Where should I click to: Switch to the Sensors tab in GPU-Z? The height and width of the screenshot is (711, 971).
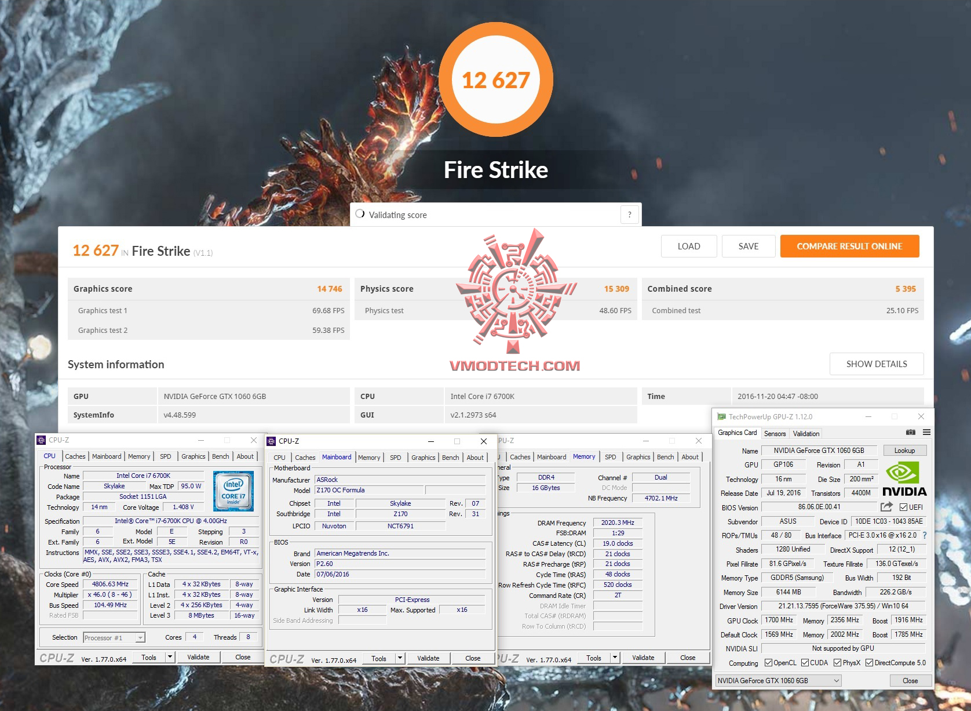coord(775,433)
